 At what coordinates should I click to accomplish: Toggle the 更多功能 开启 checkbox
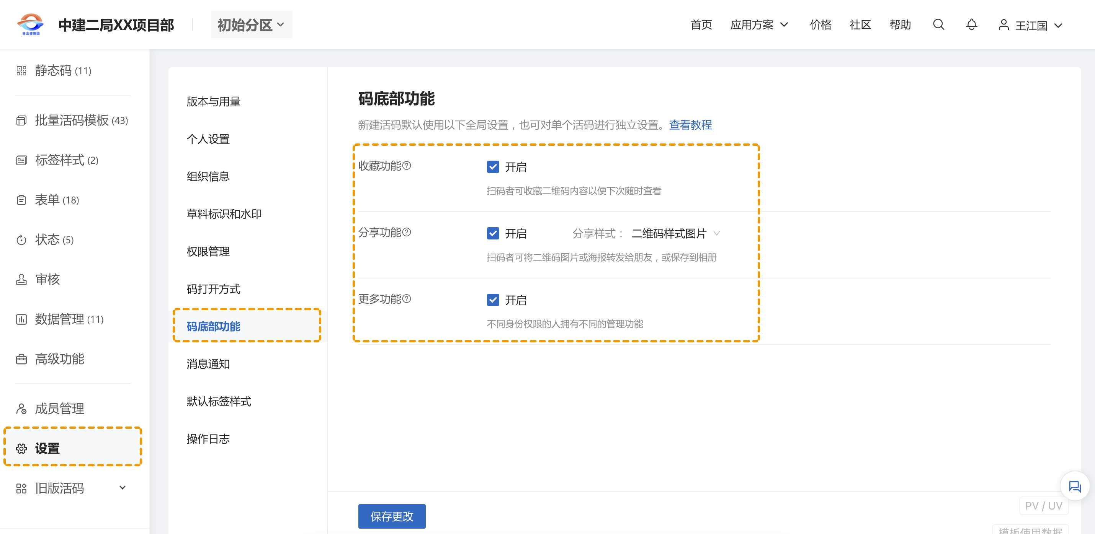pos(493,300)
